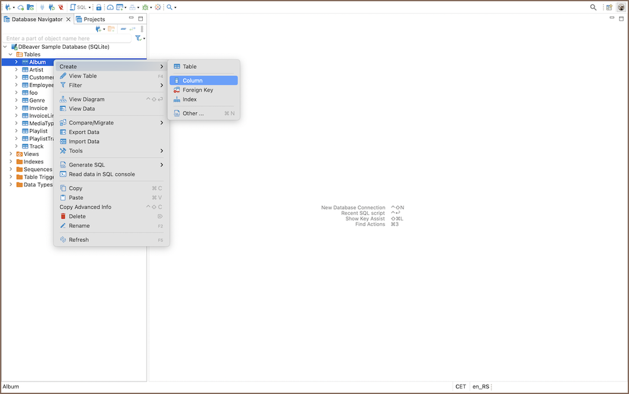Toggle Link with Editor arrows in navigator
Screen dimensions: 629x394
(x=133, y=29)
